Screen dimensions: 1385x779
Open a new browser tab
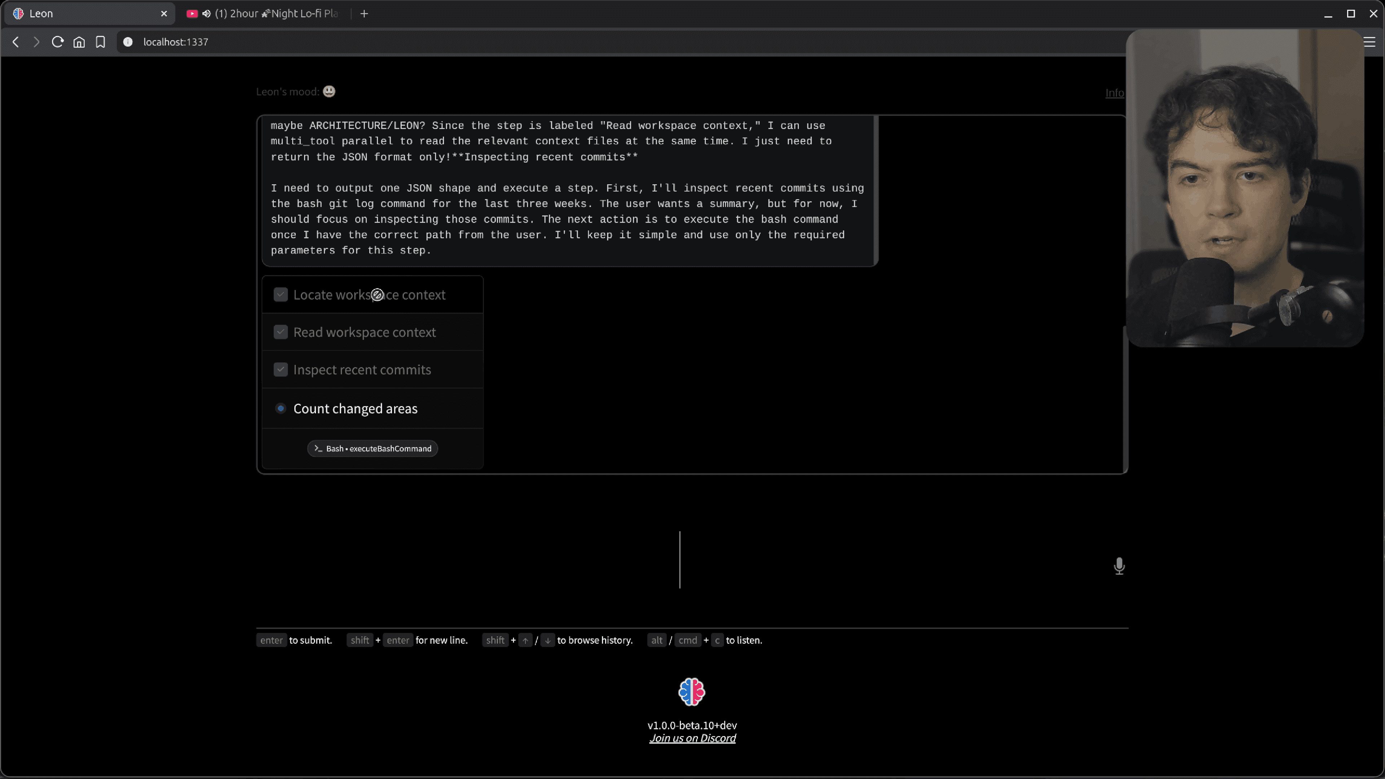[x=364, y=13]
